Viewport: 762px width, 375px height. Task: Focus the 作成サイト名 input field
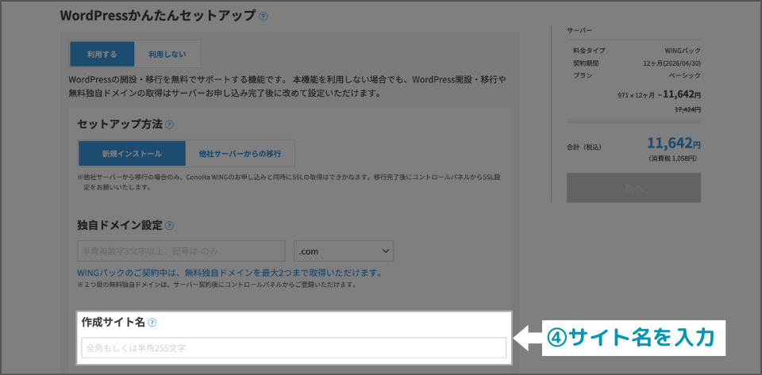pyautogui.click(x=294, y=348)
